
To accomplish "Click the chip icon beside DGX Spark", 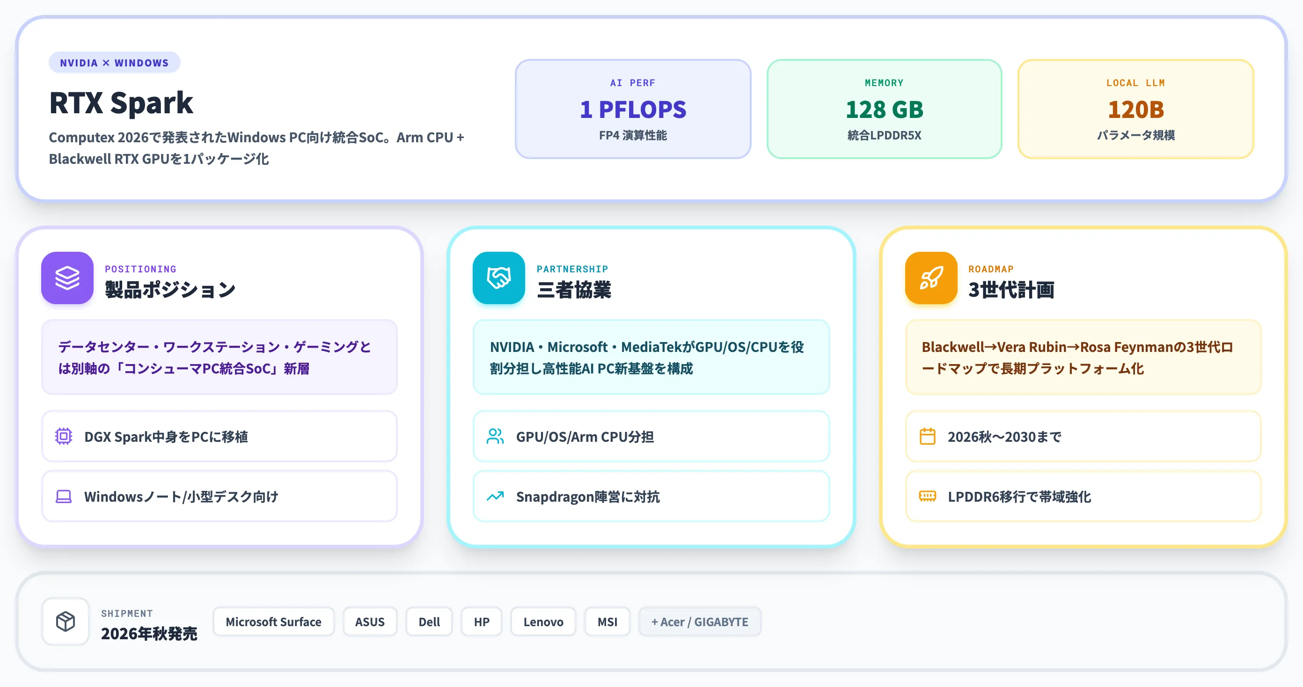I will [64, 436].
